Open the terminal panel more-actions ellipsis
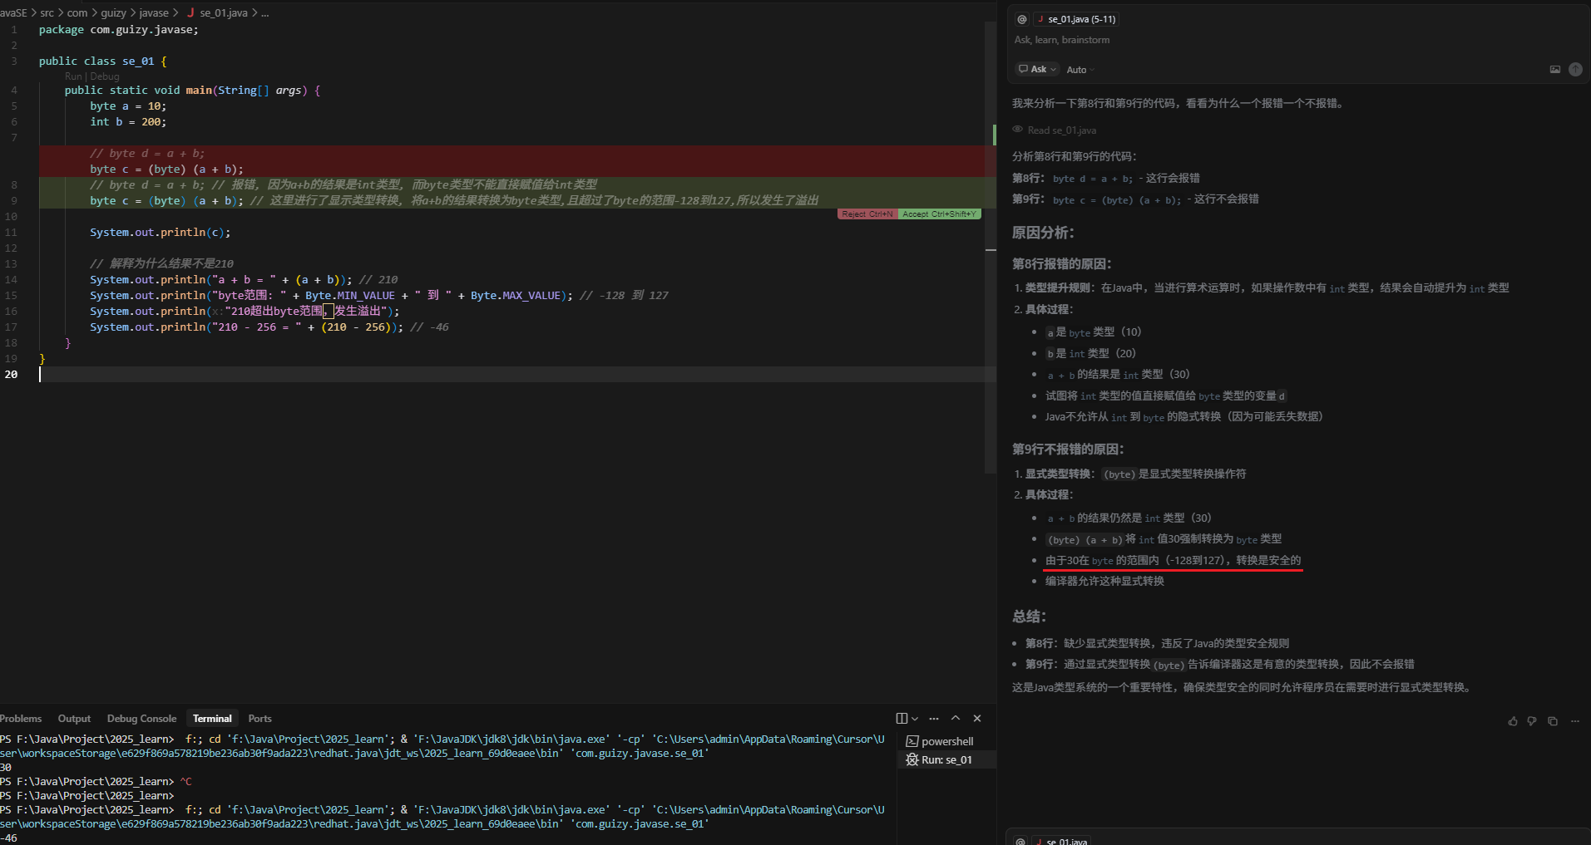This screenshot has width=1591, height=845. [x=934, y=719]
